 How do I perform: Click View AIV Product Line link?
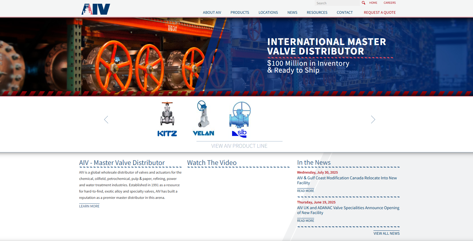(239, 146)
